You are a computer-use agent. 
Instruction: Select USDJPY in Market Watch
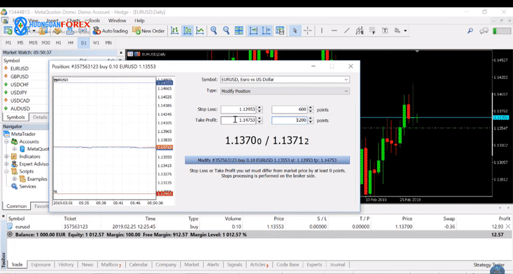19,92
